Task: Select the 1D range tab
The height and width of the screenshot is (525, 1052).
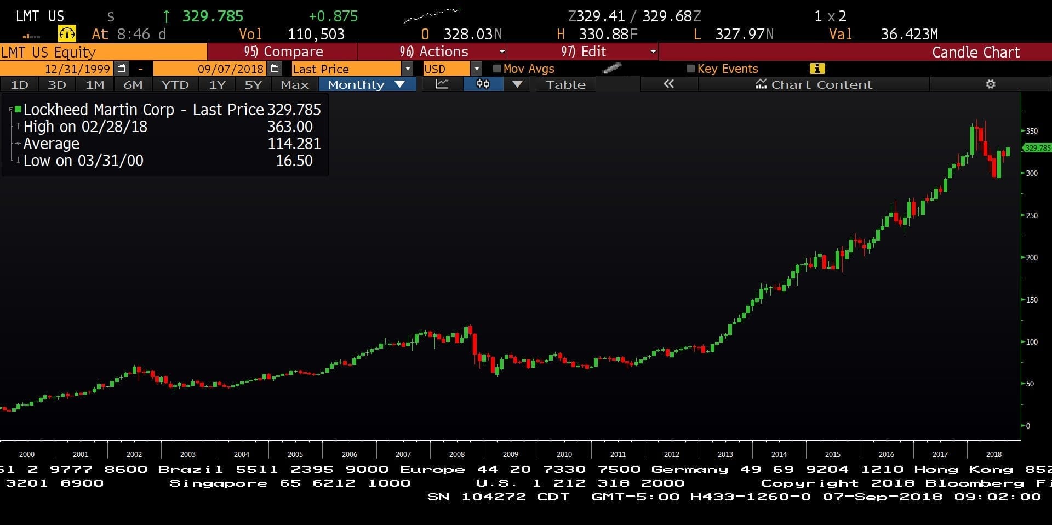Action: [x=19, y=84]
